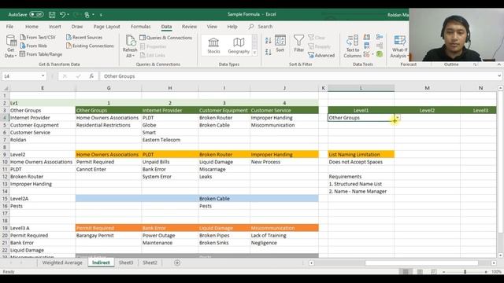The width and height of the screenshot is (504, 283).
Task: Expand the formula bar chevron
Action: click(x=498, y=76)
